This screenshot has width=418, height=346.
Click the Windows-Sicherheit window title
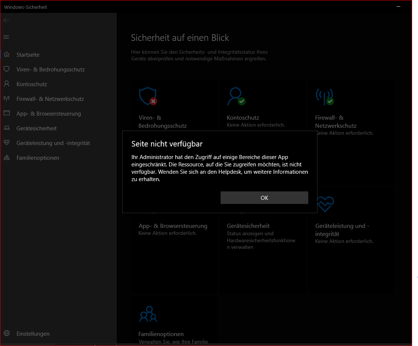(x=25, y=7)
